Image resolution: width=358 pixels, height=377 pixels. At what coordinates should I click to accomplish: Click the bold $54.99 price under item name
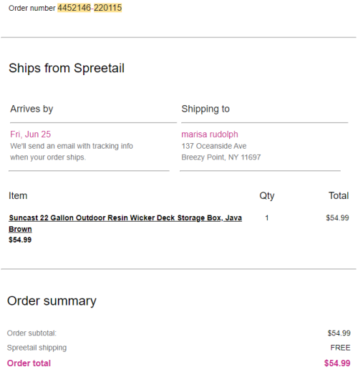tap(20, 240)
